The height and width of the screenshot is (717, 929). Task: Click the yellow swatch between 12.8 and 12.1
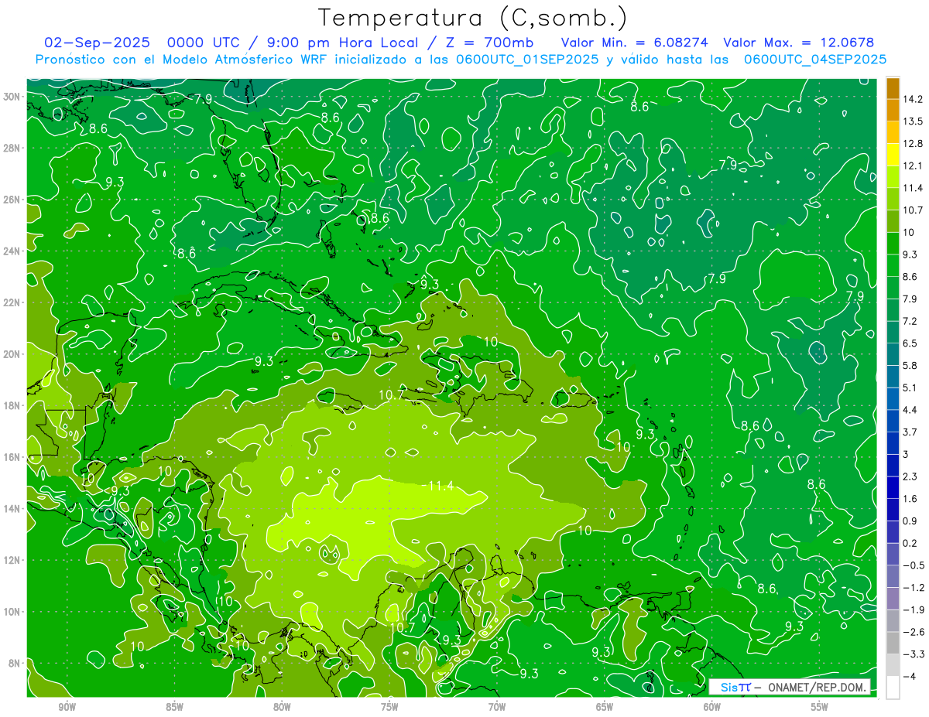click(893, 155)
